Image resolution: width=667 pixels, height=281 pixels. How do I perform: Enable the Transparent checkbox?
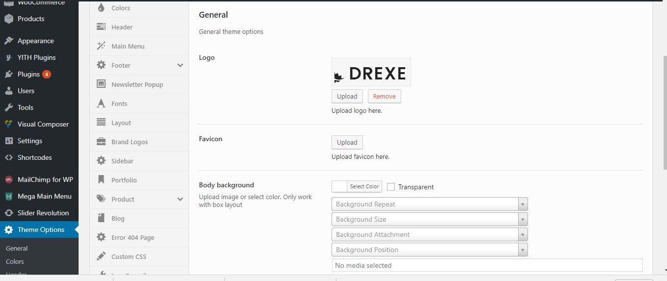pyautogui.click(x=391, y=187)
